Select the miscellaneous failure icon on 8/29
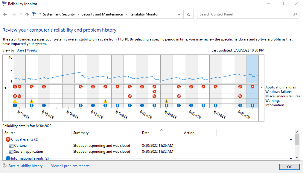 [x=240, y=96]
